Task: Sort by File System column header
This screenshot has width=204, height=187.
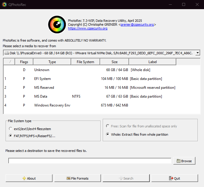Action: [x=85, y=62]
